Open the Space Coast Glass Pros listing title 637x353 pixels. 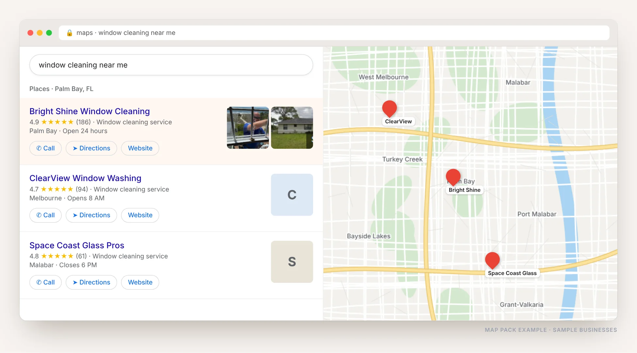click(x=77, y=245)
